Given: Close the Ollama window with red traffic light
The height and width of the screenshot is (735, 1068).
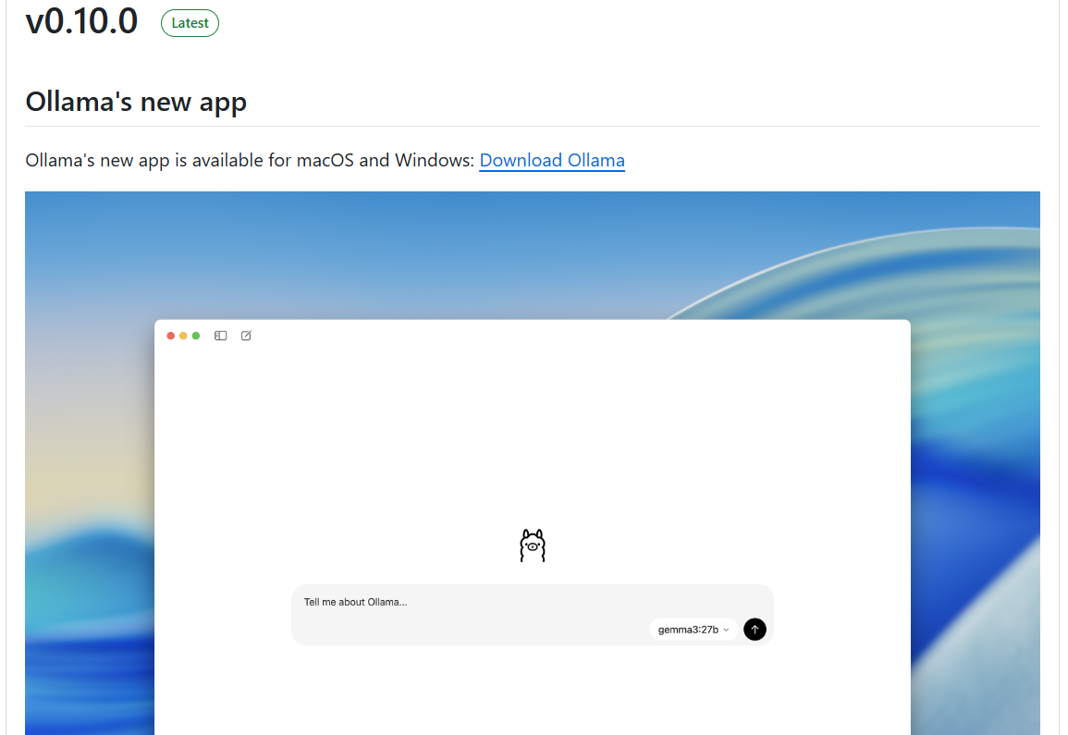Looking at the screenshot, I should click(170, 336).
